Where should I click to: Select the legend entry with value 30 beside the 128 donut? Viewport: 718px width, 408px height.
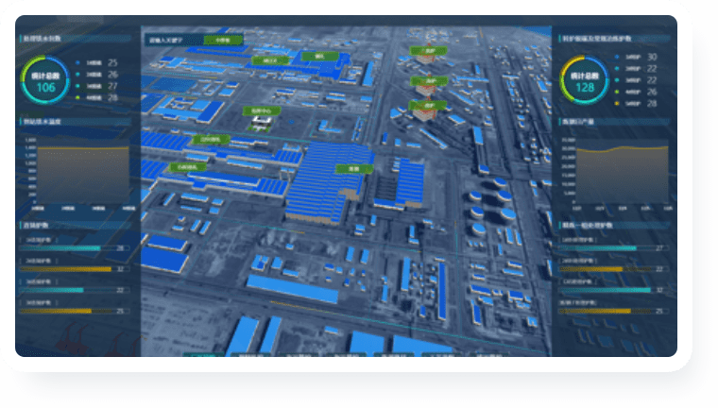point(637,57)
